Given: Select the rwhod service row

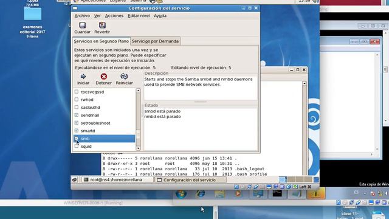Looking at the screenshot, I should 104,100.
